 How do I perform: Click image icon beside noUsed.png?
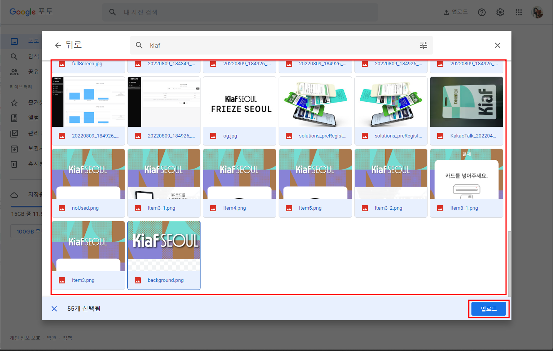[62, 208]
